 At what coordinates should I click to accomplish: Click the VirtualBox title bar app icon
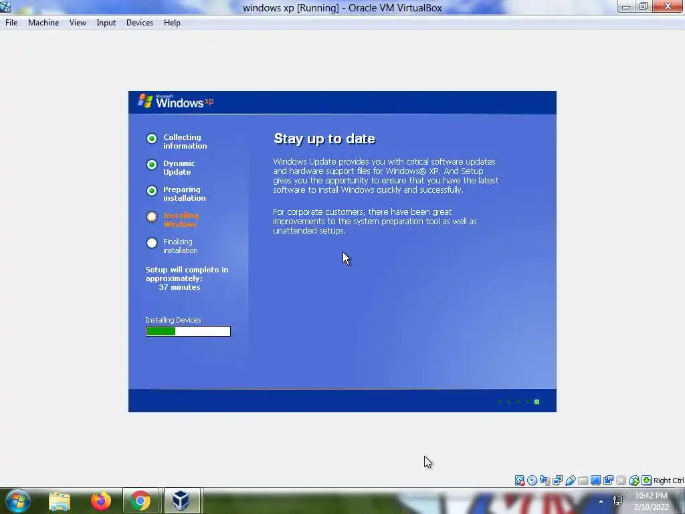point(5,7)
